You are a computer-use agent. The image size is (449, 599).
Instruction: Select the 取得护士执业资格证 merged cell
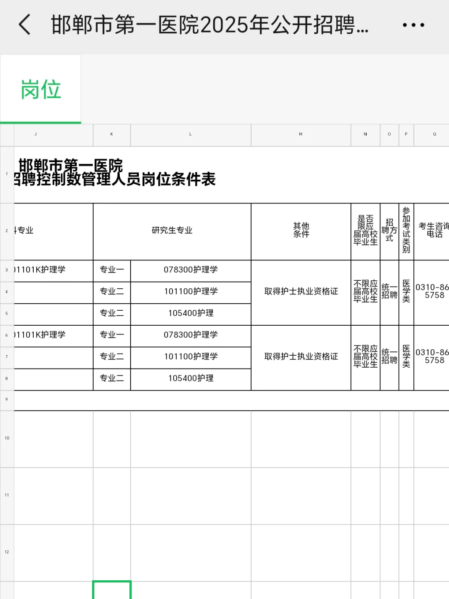tap(300, 292)
